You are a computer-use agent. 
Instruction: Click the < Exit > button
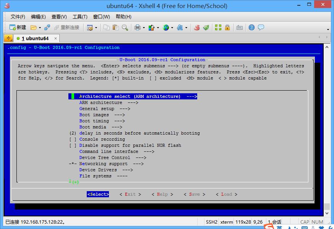coord(130,194)
